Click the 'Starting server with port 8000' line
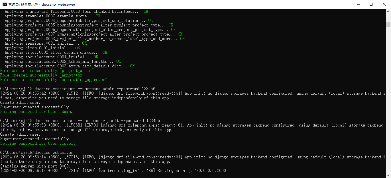 35,166
